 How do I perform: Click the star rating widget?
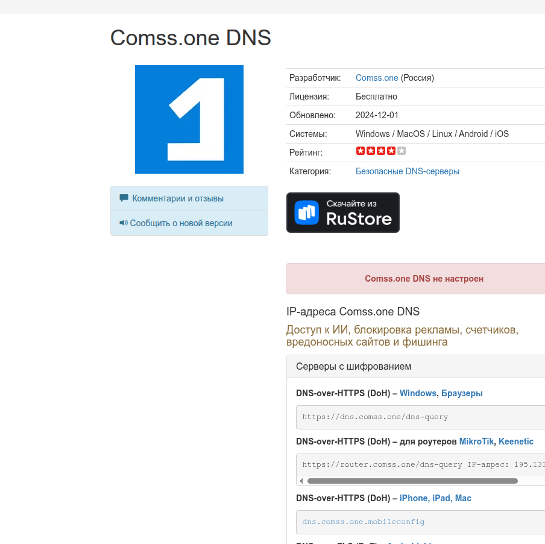[x=381, y=151]
